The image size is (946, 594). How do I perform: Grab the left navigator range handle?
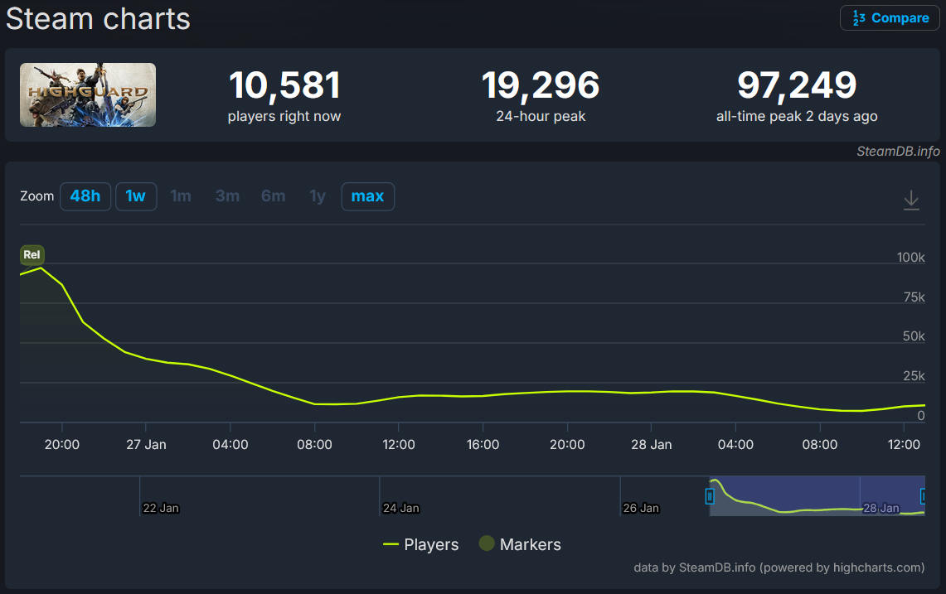pyautogui.click(x=710, y=496)
